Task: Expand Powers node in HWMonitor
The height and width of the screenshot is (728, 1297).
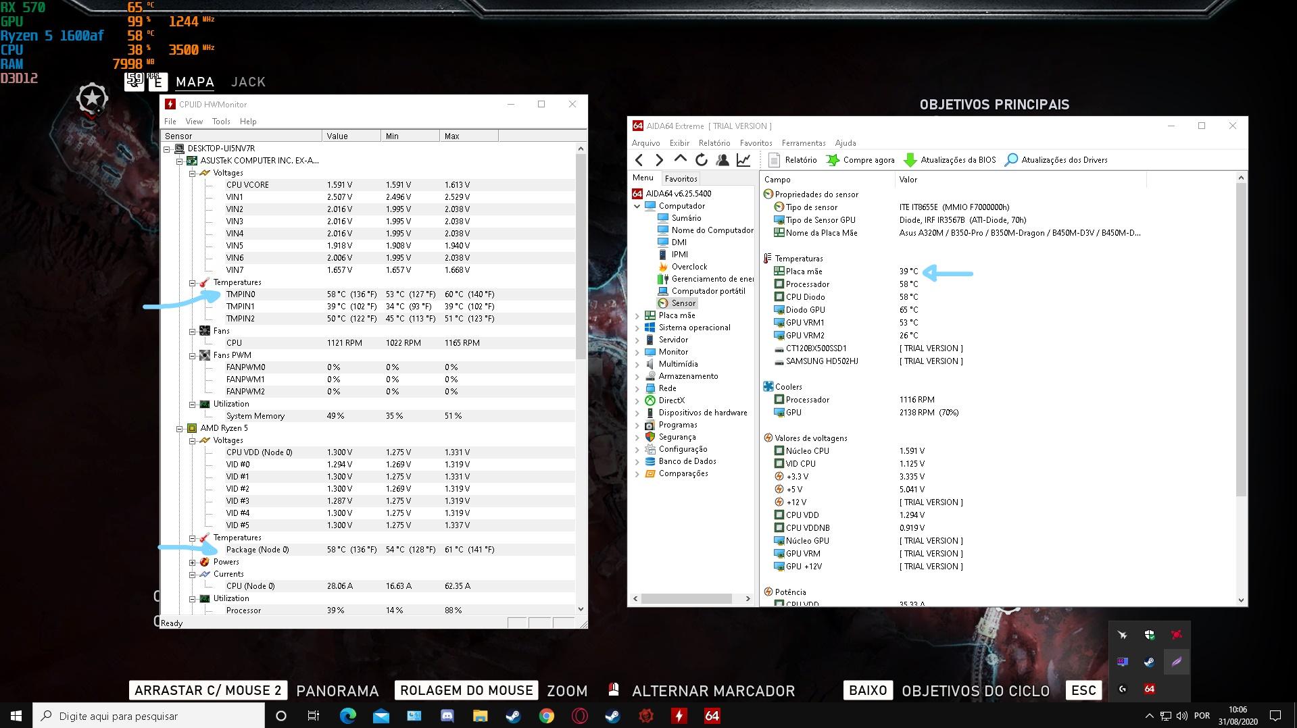Action: click(193, 562)
